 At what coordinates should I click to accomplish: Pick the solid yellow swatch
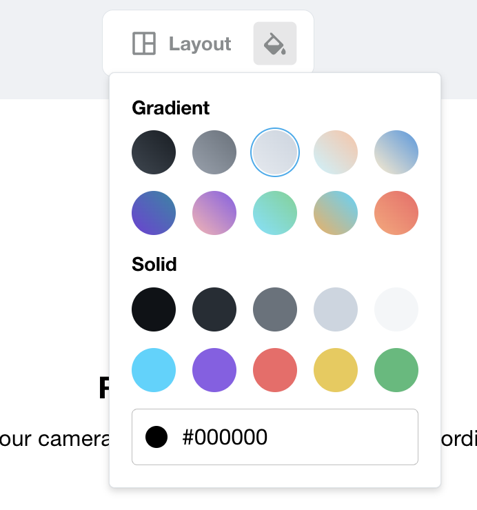[336, 370]
